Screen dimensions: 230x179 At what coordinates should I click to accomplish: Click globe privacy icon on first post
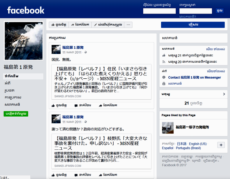pyautogui.click(x=85, y=52)
